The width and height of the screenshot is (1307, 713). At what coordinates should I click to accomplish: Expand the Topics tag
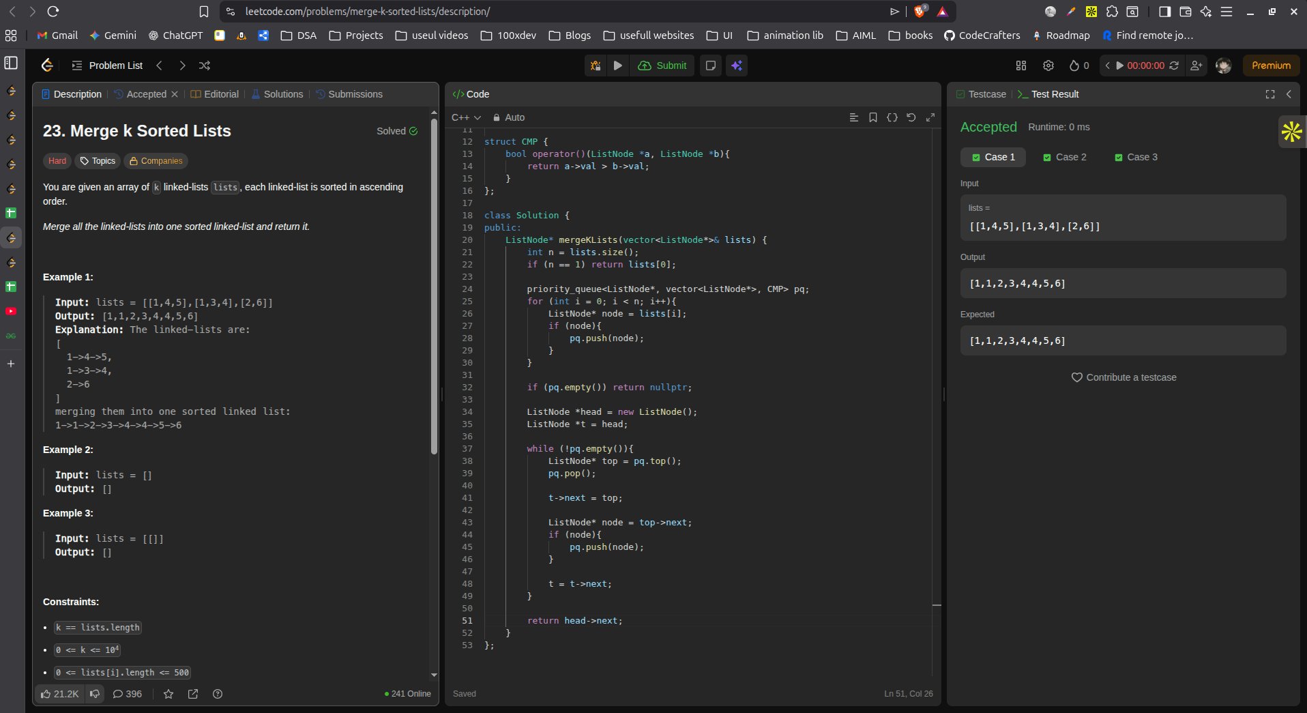click(x=98, y=161)
